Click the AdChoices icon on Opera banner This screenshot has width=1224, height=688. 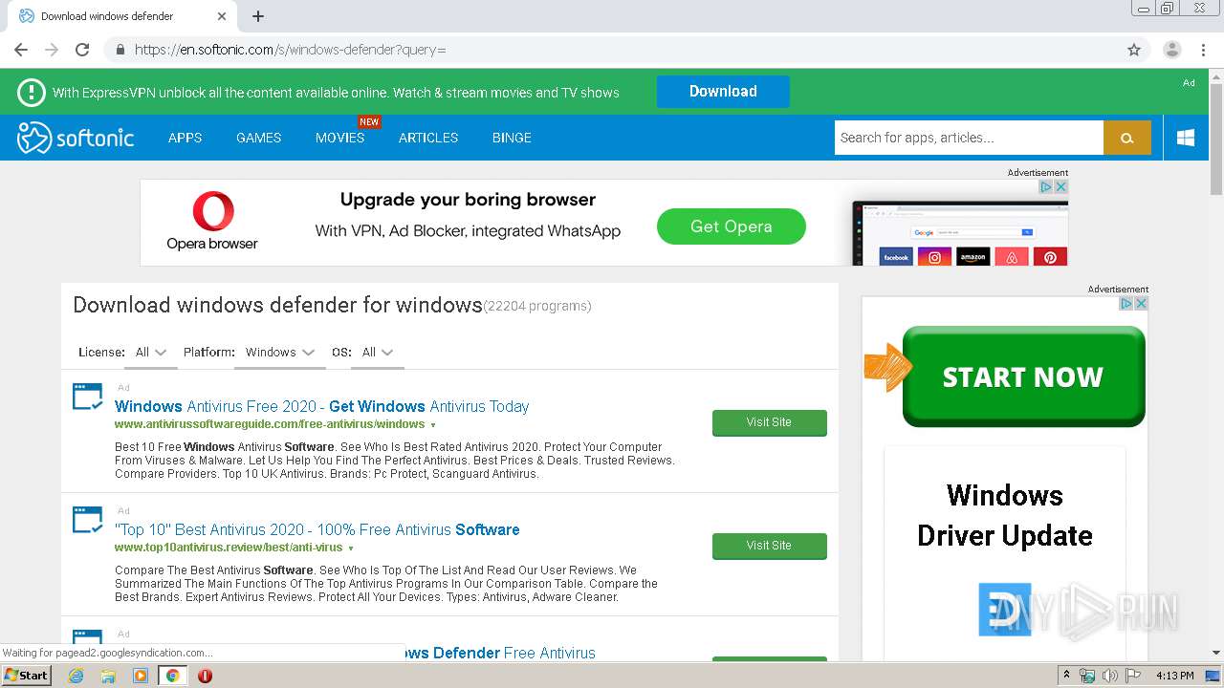(x=1046, y=186)
